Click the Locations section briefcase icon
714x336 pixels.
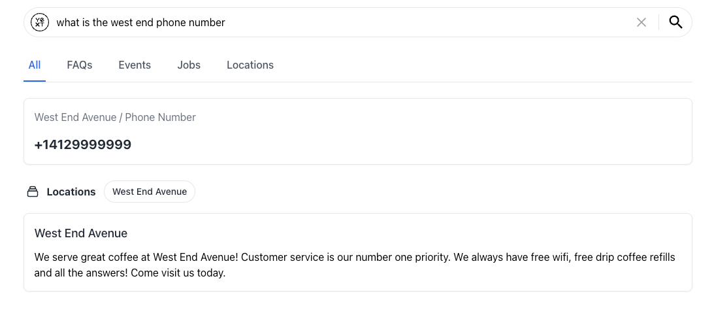click(x=32, y=192)
